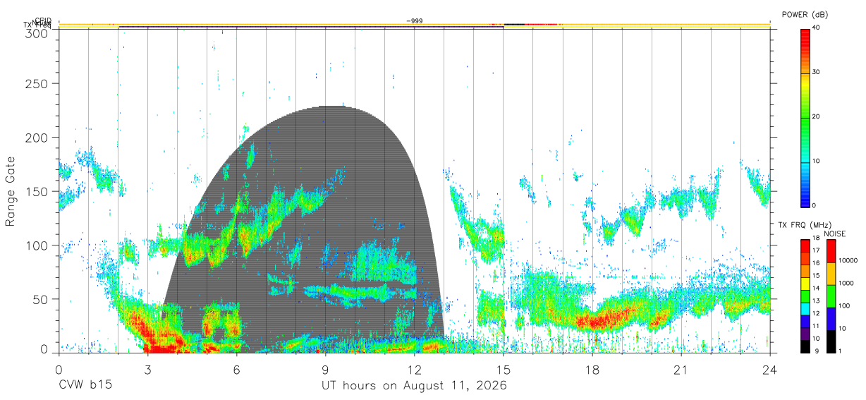866x400 pixels.
Task: Click the 300 label on the range gate axis
Action: (35, 33)
